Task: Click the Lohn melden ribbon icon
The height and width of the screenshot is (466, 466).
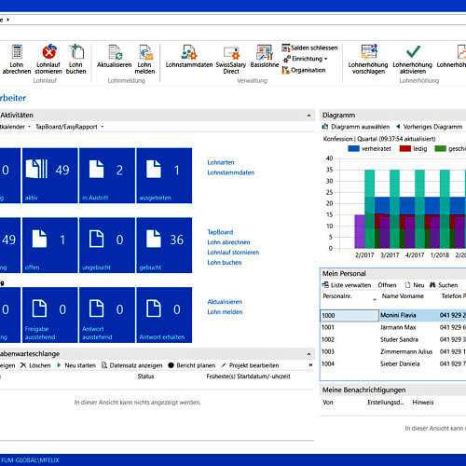Action: [x=145, y=52]
